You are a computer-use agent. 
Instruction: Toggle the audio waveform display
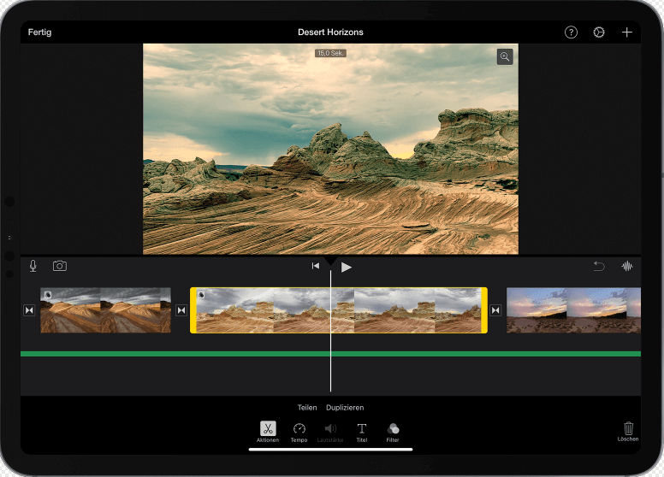[x=627, y=267]
